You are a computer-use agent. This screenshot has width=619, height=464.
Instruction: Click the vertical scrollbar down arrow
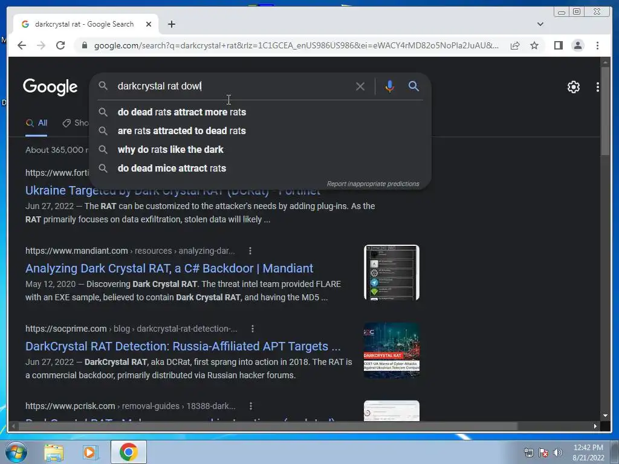(605, 416)
